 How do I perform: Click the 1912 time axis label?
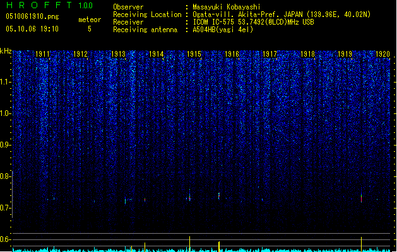80,54
